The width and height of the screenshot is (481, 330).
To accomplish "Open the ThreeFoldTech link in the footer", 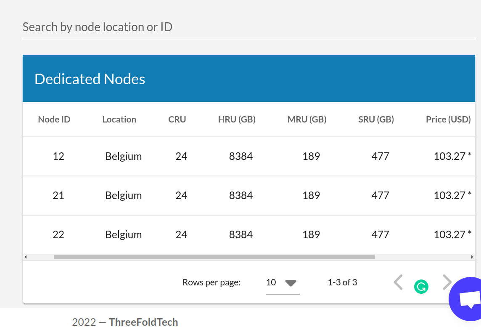I will [143, 322].
